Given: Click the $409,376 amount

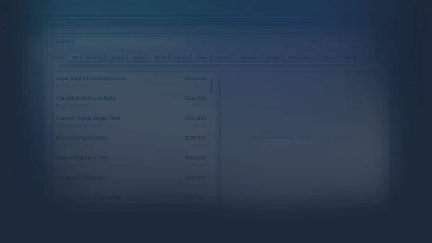Looking at the screenshot, I should [x=195, y=78].
